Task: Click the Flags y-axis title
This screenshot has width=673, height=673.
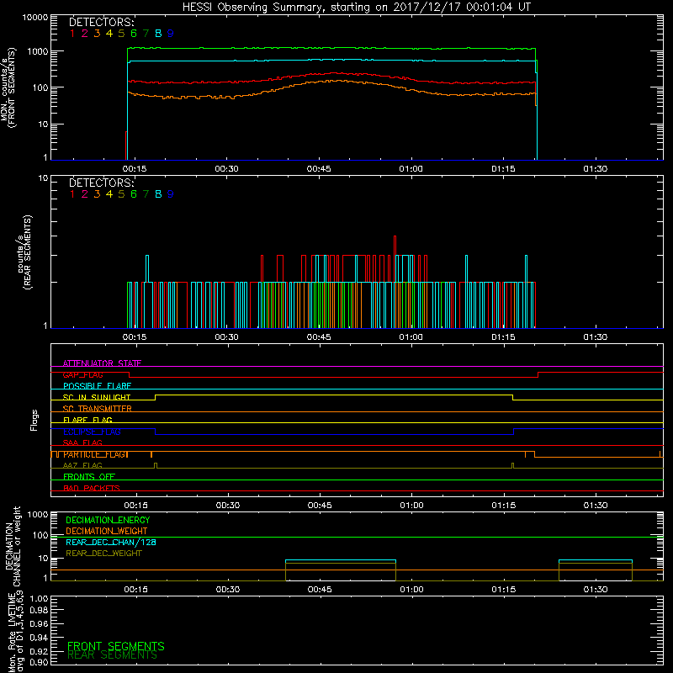Action: point(34,420)
